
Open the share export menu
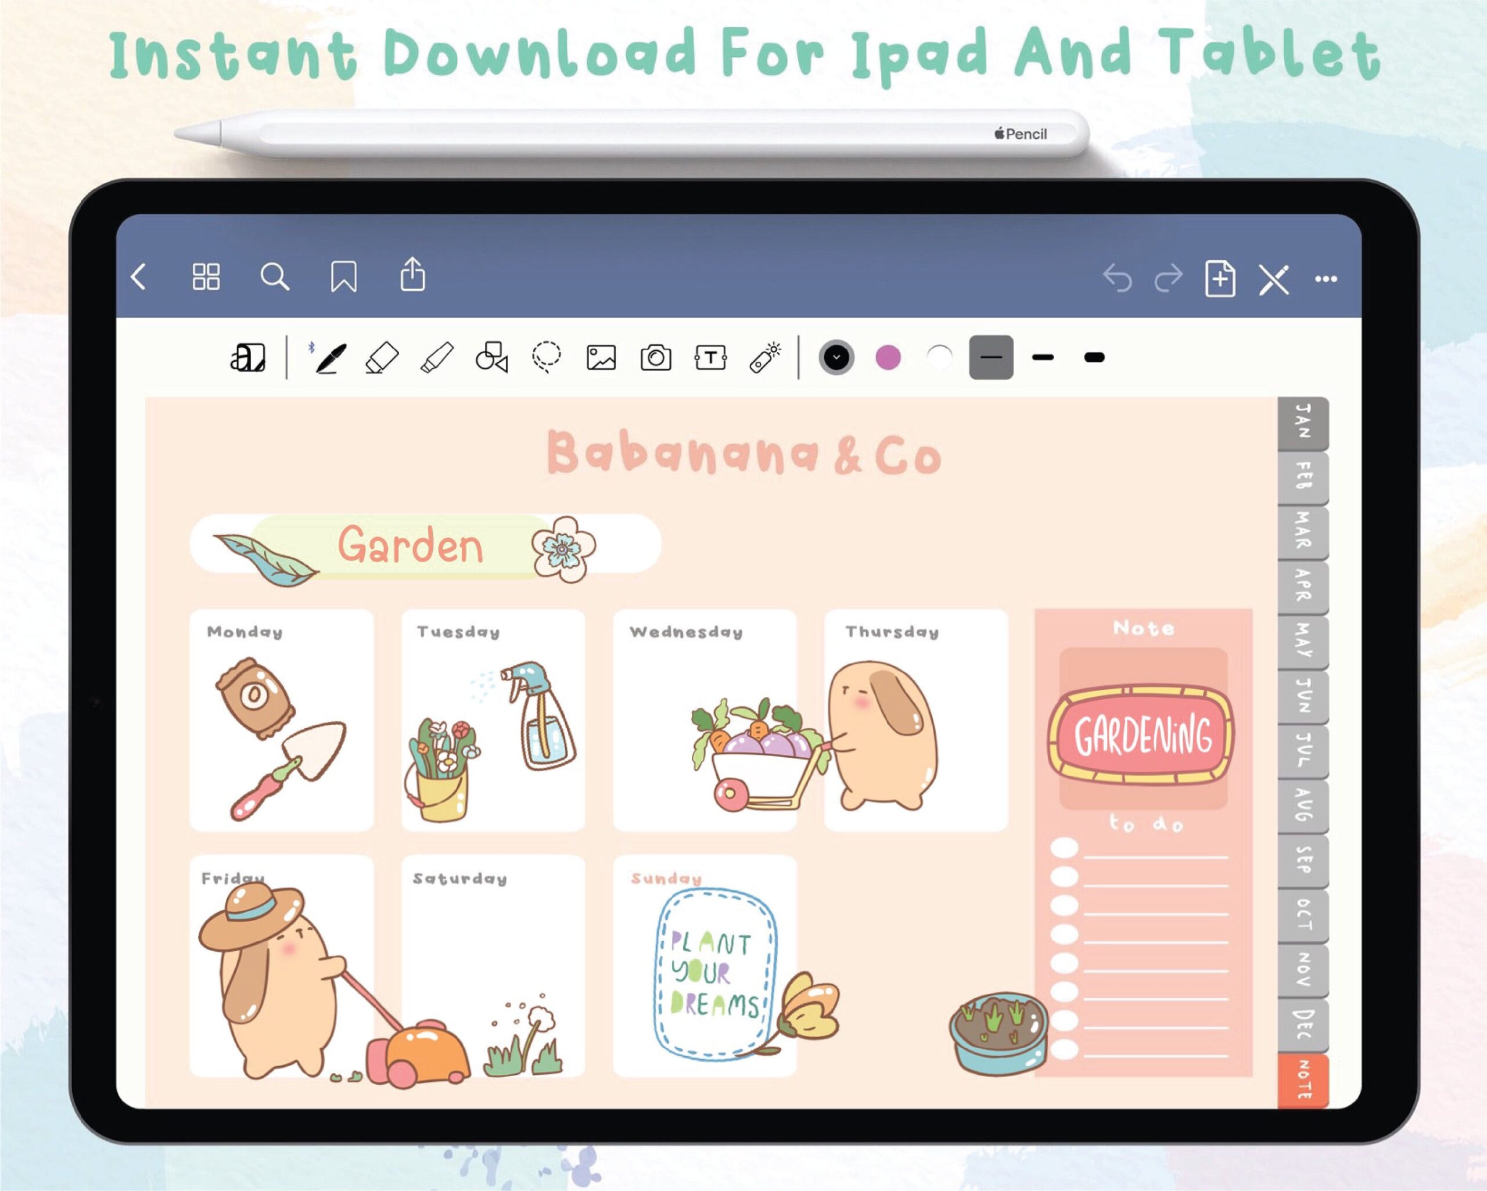click(x=412, y=274)
